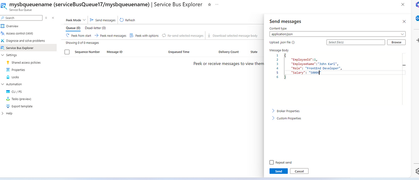The height and width of the screenshot is (180, 419).
Task: Click Send messages toolbar button
Action: pos(102,20)
